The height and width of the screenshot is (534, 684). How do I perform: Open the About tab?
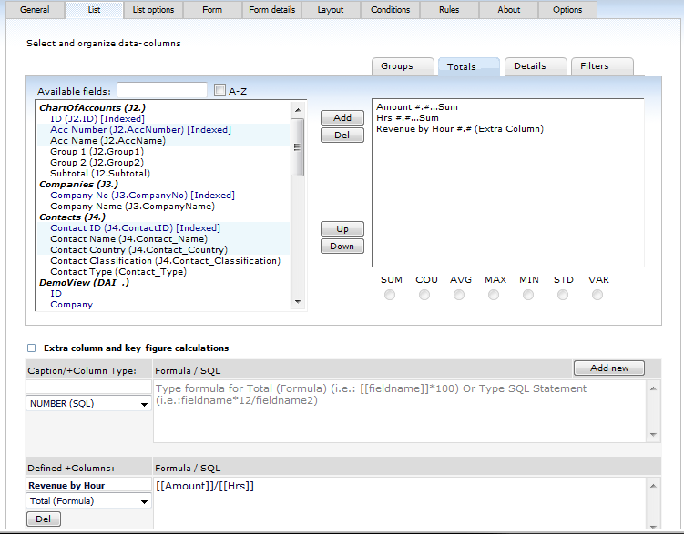click(x=508, y=10)
